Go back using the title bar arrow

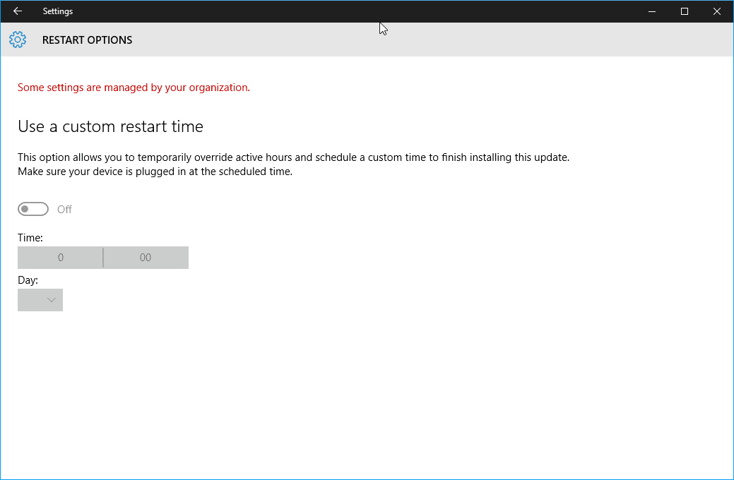point(18,11)
